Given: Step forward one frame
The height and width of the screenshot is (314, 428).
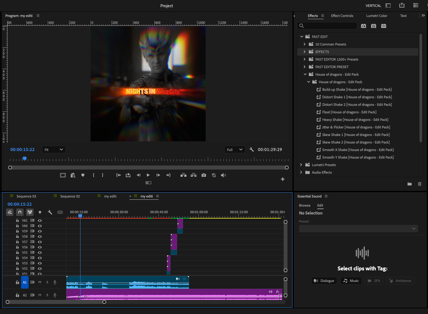Looking at the screenshot, I should coord(158,175).
